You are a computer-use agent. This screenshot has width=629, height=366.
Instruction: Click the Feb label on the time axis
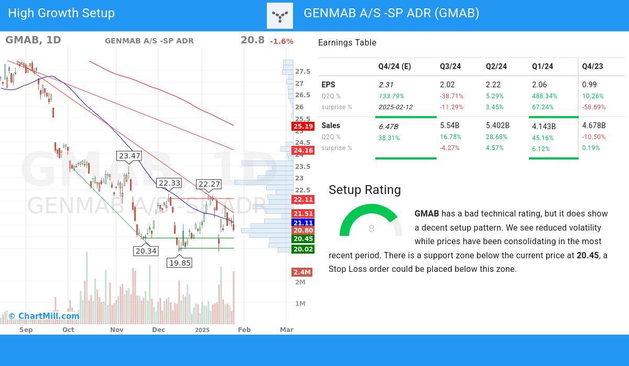point(244,329)
